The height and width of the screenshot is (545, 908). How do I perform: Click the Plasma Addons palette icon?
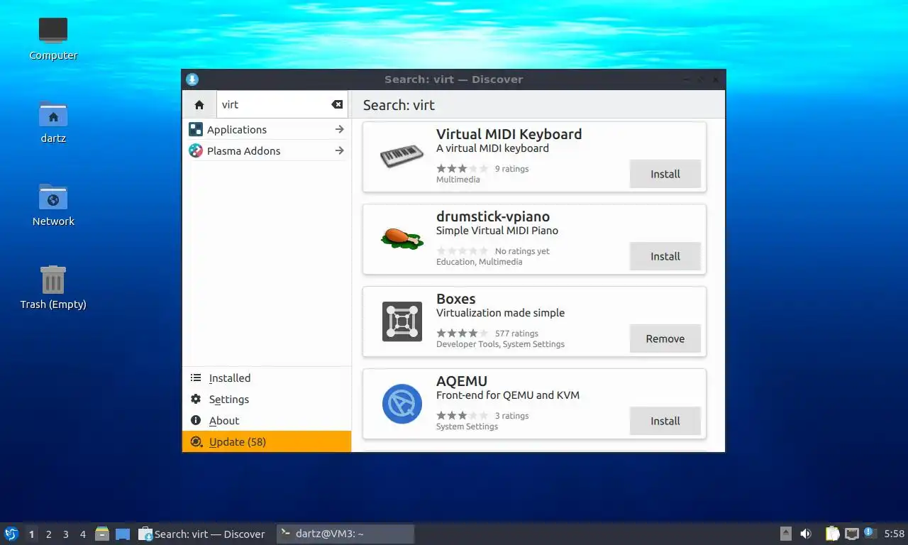tap(196, 150)
